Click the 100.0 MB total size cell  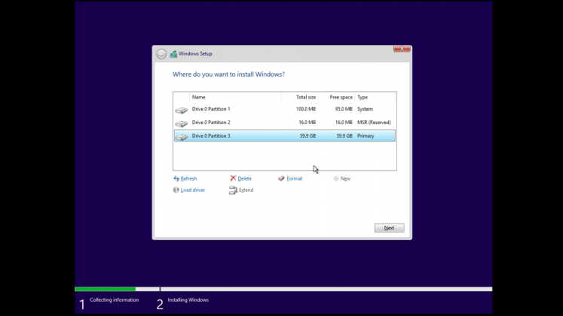306,109
